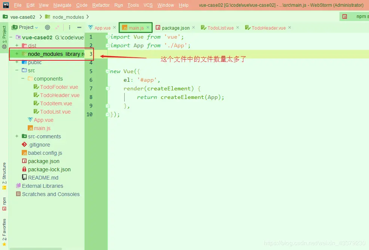Open the Tools menu
The width and height of the screenshot is (369, 250).
[x=133, y=5]
